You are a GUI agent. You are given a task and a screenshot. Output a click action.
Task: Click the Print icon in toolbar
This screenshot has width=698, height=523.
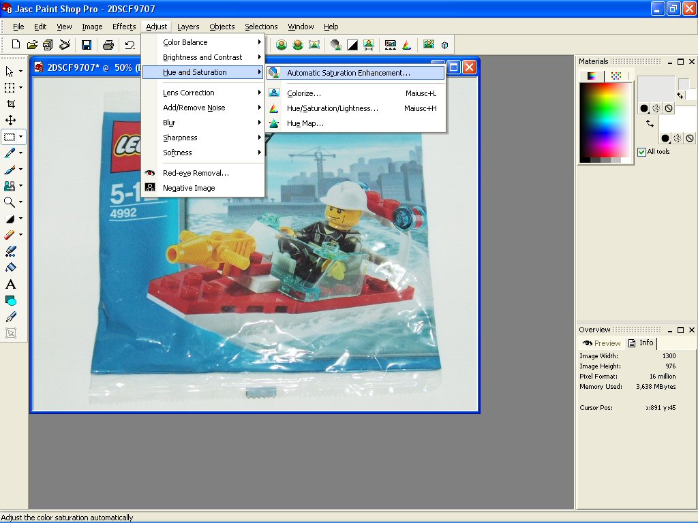click(x=108, y=45)
